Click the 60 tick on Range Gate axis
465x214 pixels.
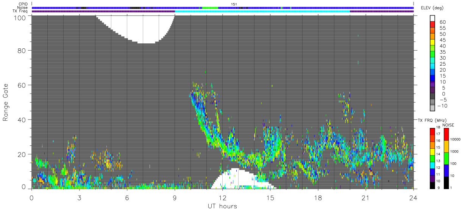tap(22, 85)
